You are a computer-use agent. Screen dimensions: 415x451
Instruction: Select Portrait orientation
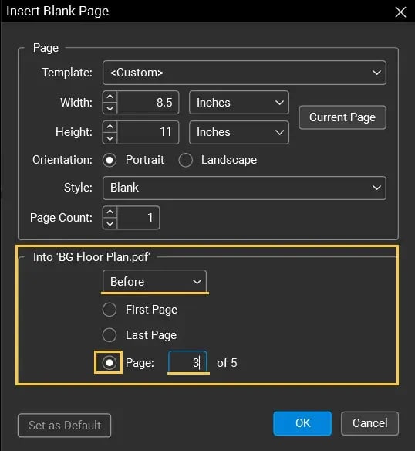pyautogui.click(x=110, y=160)
